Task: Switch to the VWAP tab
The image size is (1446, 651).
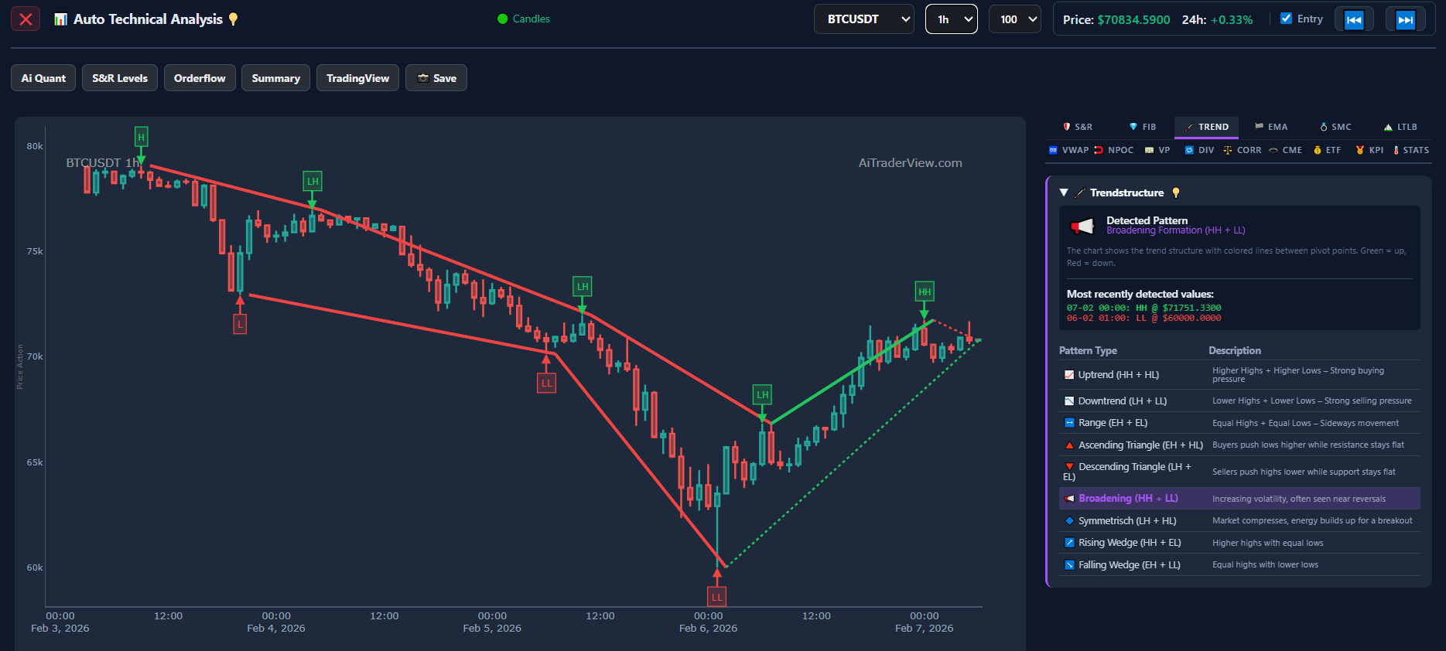Action: coord(1068,150)
